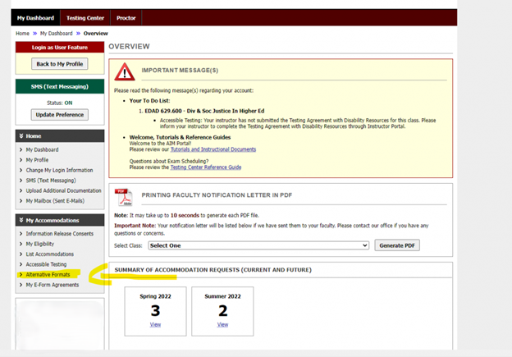Go to Home in the breadcrumb

click(22, 34)
